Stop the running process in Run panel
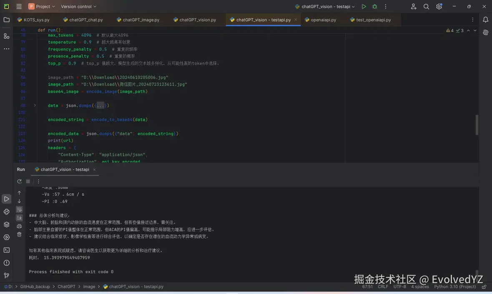 point(28,181)
